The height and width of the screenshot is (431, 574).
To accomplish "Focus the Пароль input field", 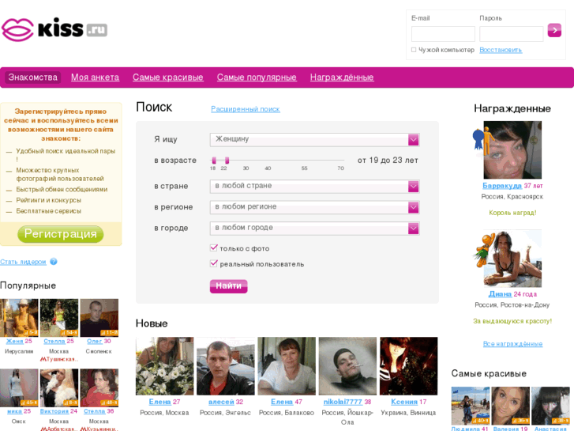I will tap(511, 34).
